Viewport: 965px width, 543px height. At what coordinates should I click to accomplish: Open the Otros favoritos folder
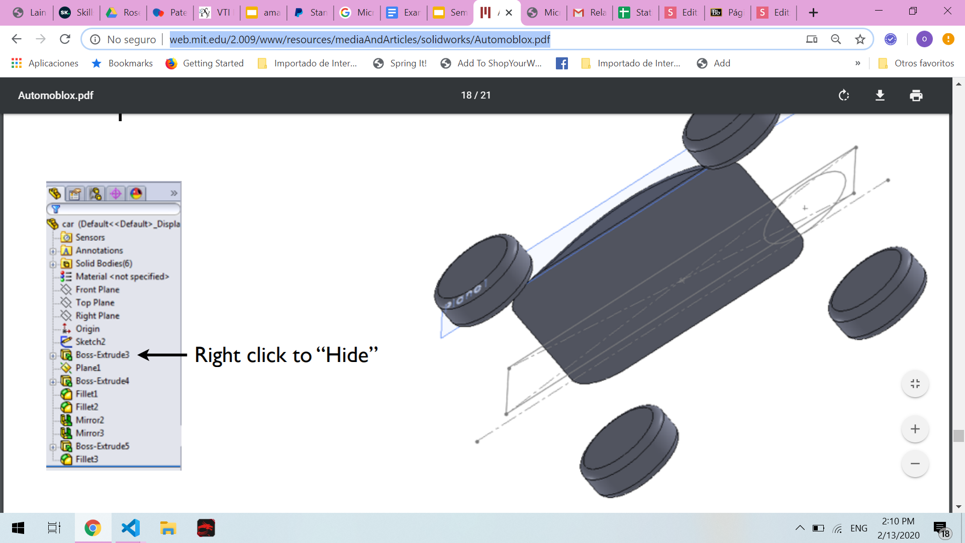[x=916, y=63]
